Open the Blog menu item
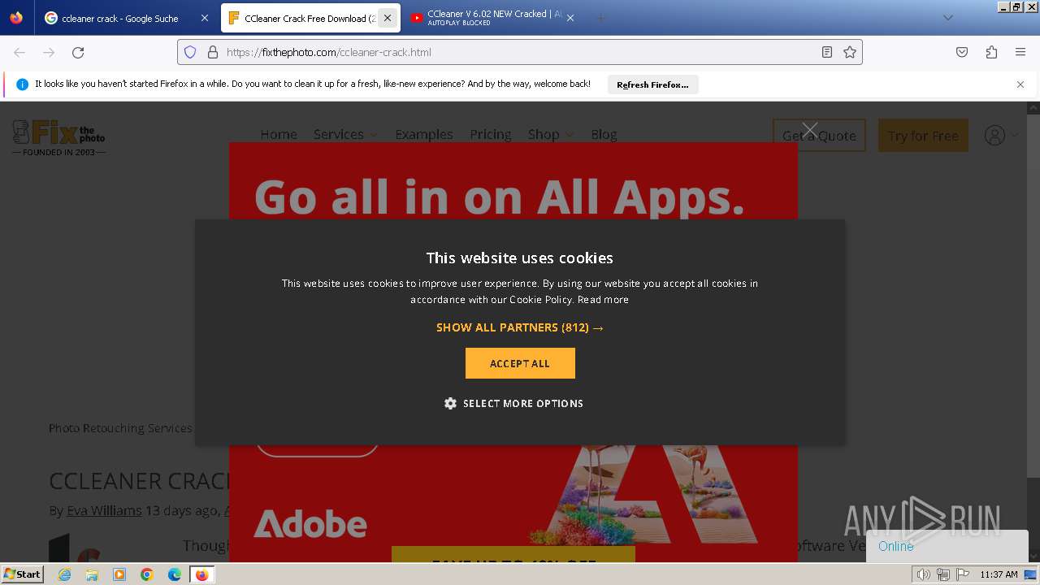1040x585 pixels. tap(604, 134)
